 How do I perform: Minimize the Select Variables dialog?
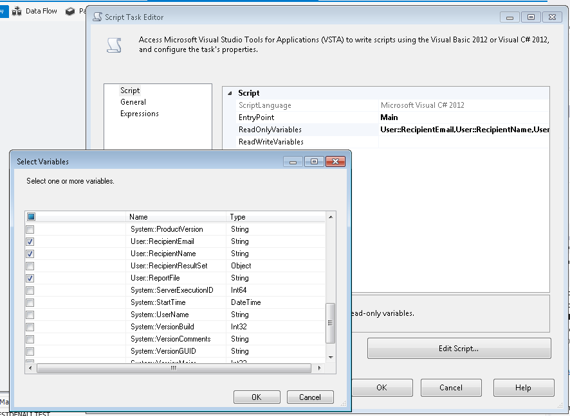click(x=293, y=162)
